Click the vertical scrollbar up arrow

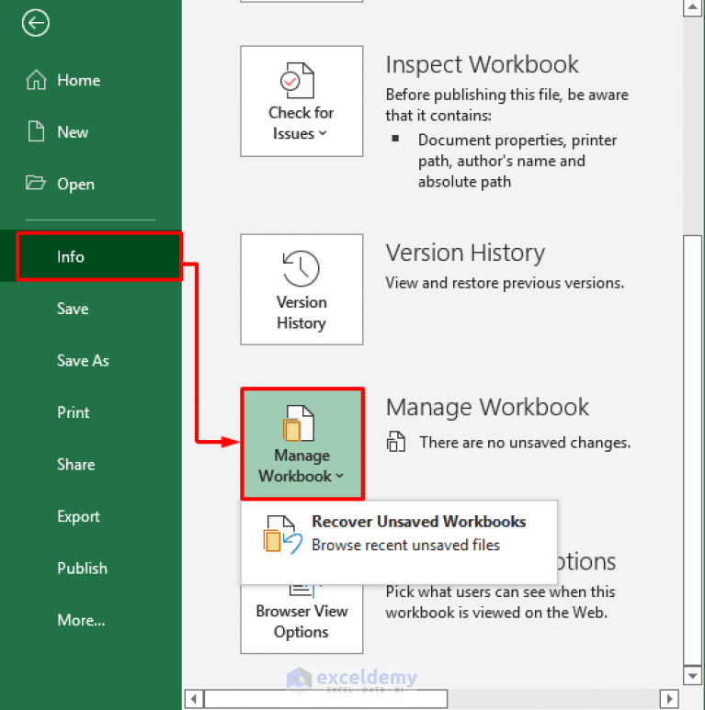coord(692,7)
